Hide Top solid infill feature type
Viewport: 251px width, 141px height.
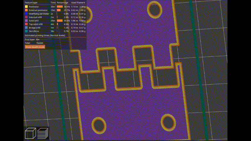tap(36, 24)
